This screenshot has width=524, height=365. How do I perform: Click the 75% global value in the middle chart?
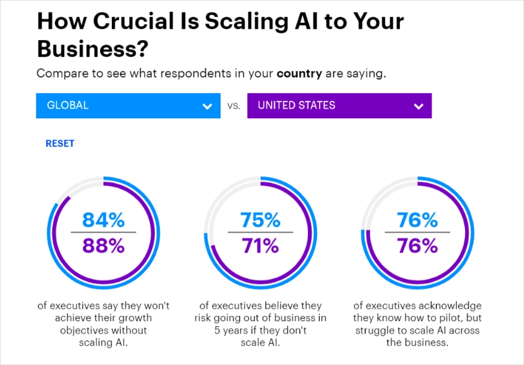tap(260, 220)
